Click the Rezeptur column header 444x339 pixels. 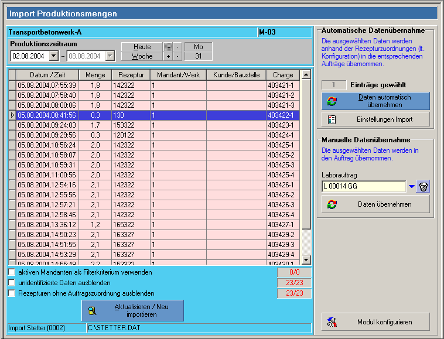pos(130,75)
